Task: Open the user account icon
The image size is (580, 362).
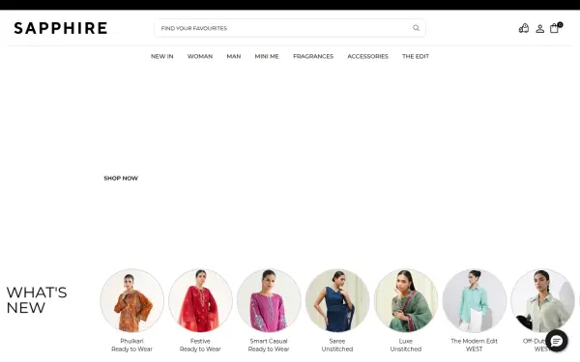Action: click(540, 28)
